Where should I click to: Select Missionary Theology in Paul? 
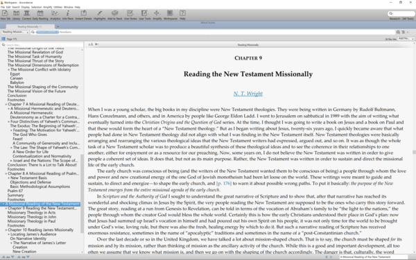click(x=32, y=221)
